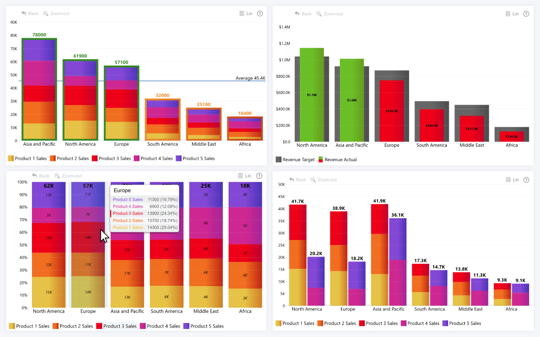Select Product 3 Sales row in Europe tooltip
The image size is (540, 337).
[x=128, y=213]
